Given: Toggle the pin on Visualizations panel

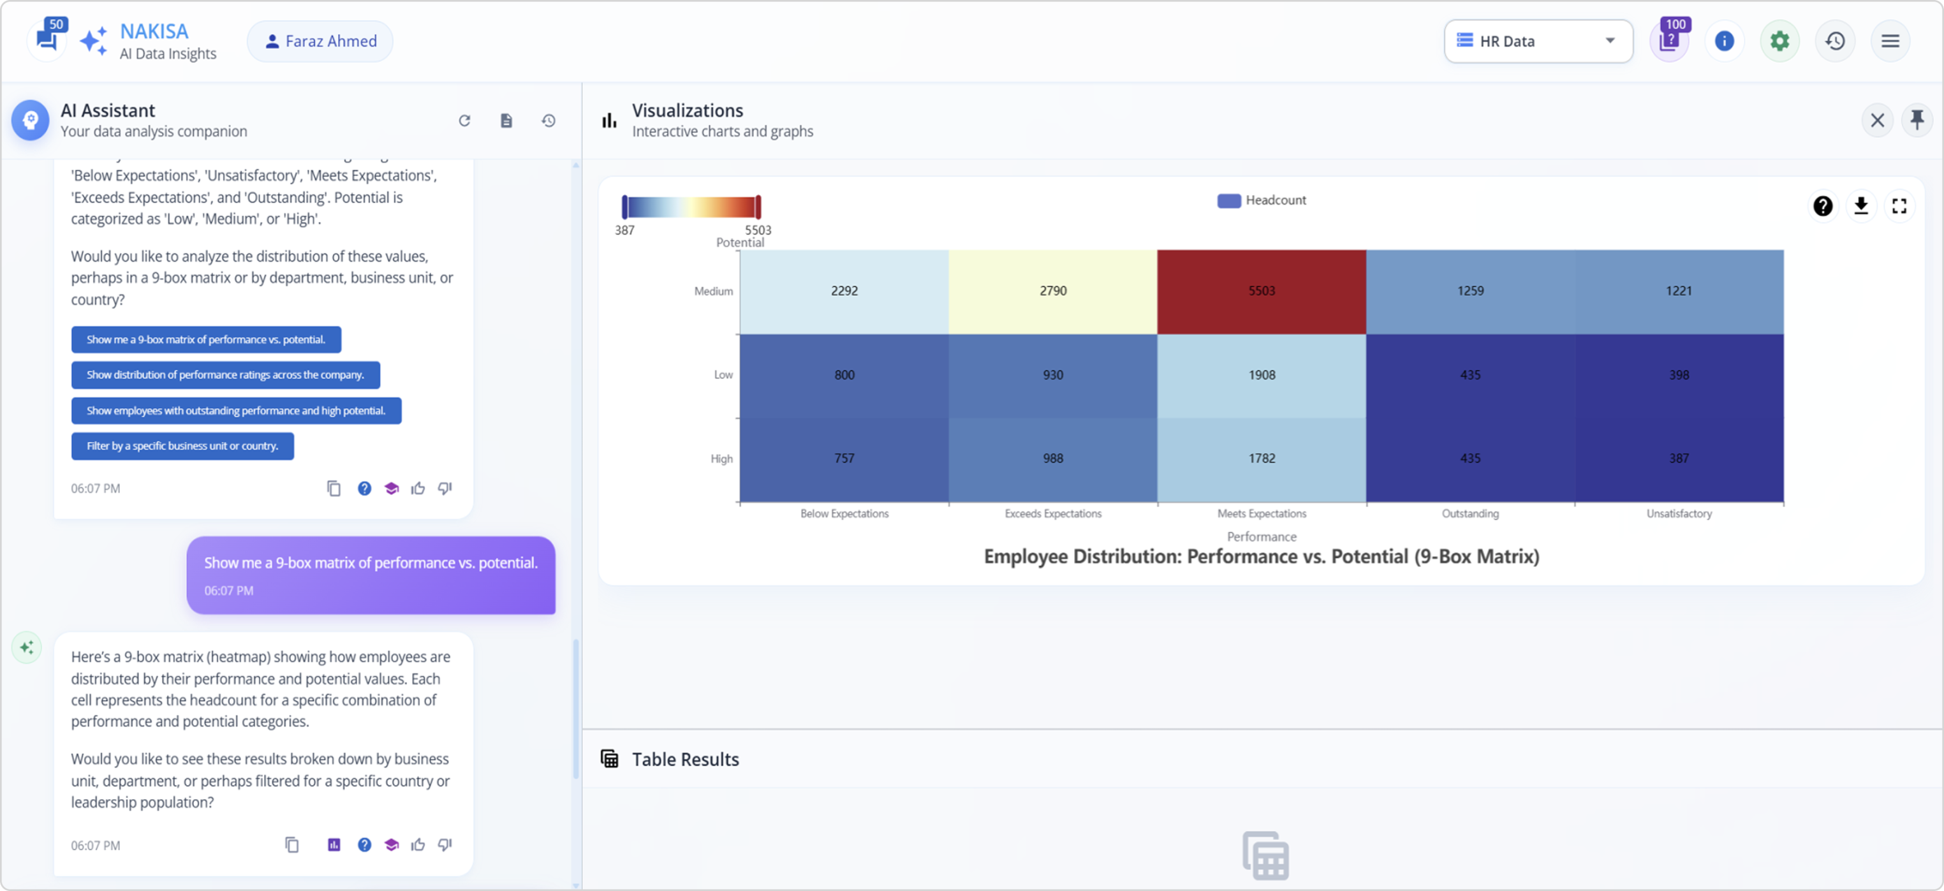Looking at the screenshot, I should pyautogui.click(x=1917, y=120).
